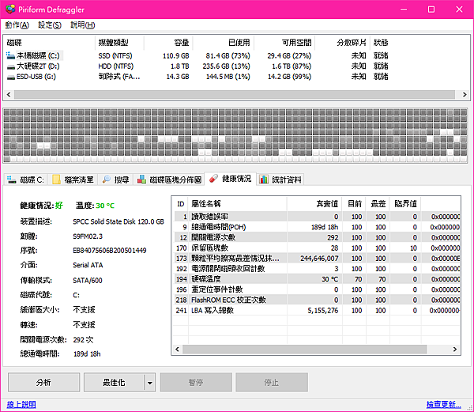Sort drives by 可用空間 column header
This screenshot has width=474, height=412.
tap(284, 43)
